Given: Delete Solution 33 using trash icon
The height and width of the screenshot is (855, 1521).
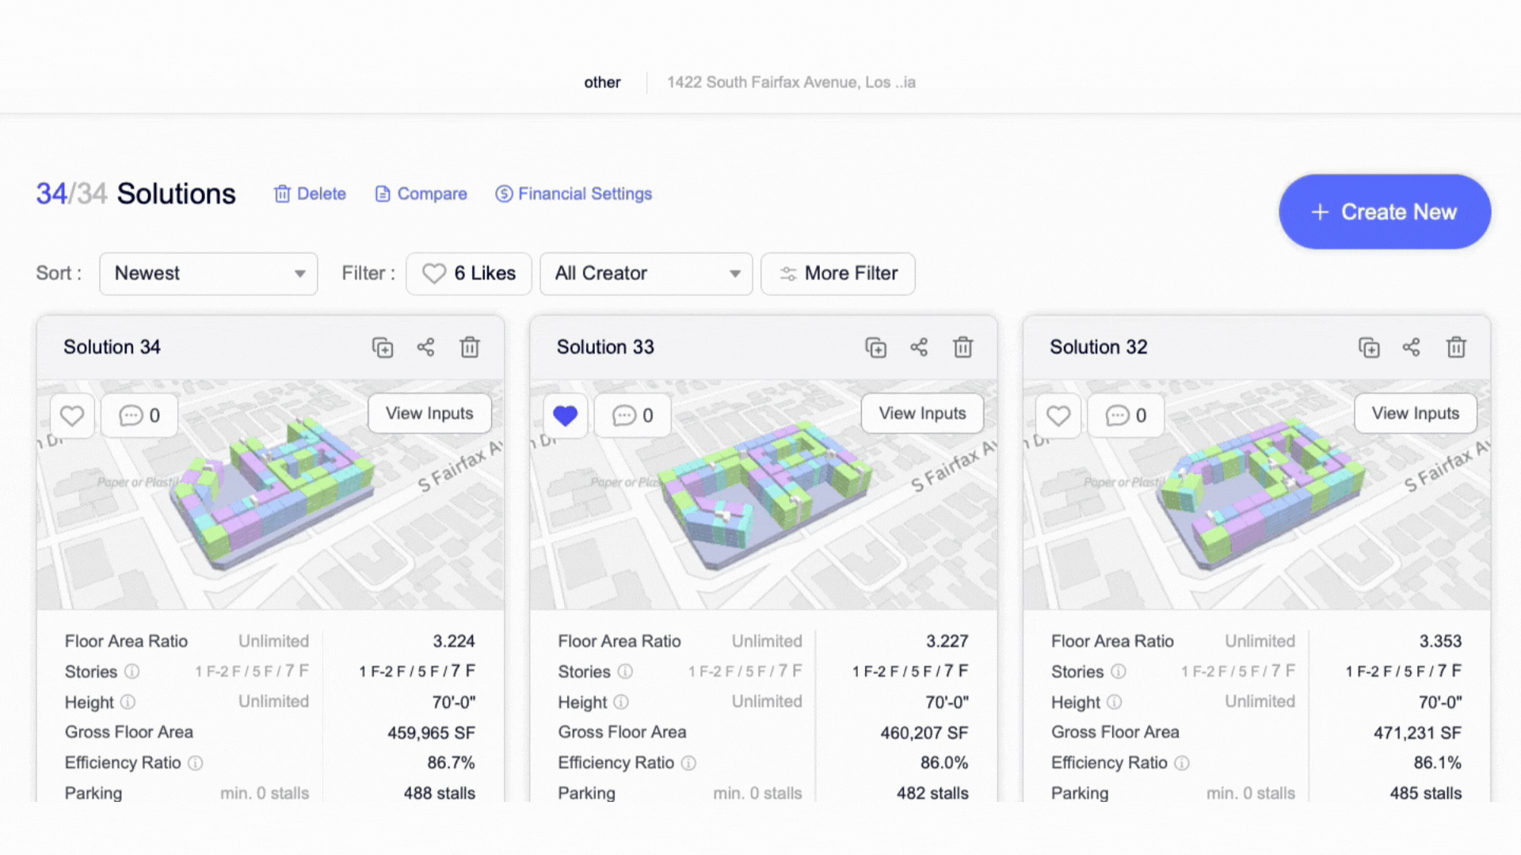Looking at the screenshot, I should click(x=963, y=348).
